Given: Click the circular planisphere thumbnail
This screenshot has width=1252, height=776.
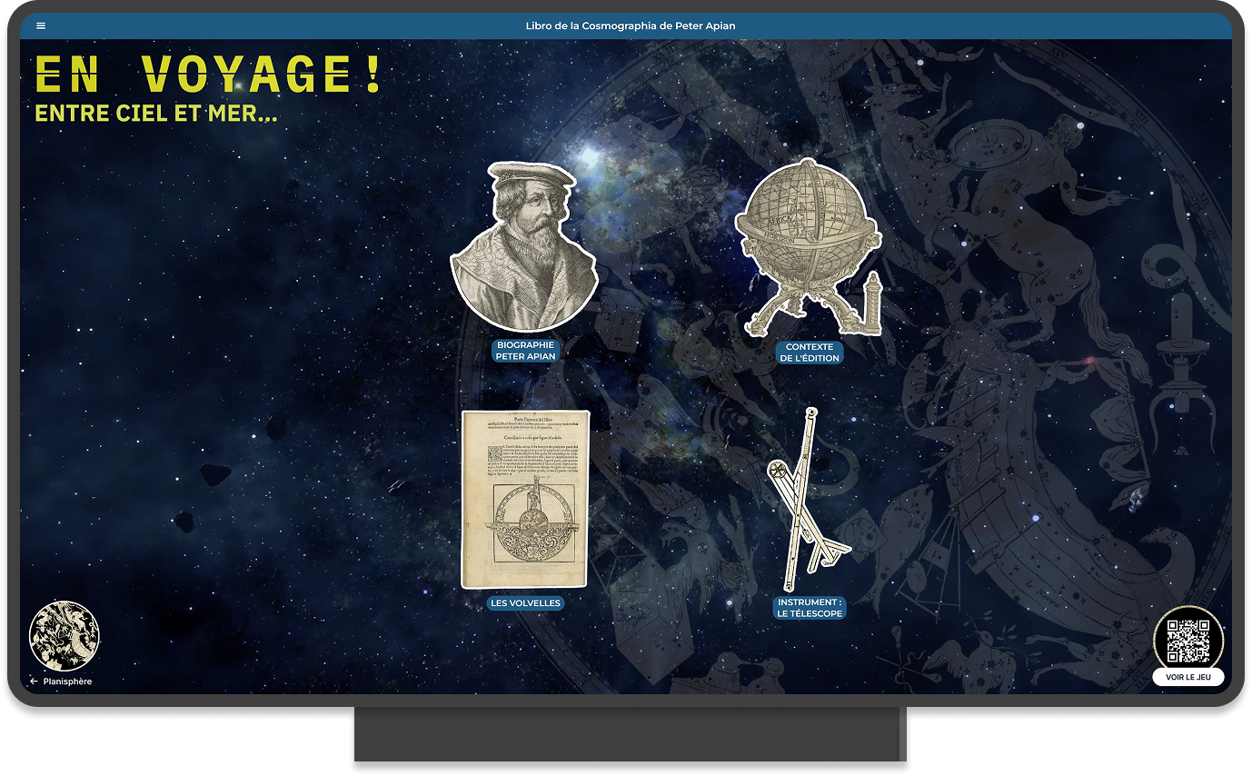Looking at the screenshot, I should pyautogui.click(x=65, y=636).
